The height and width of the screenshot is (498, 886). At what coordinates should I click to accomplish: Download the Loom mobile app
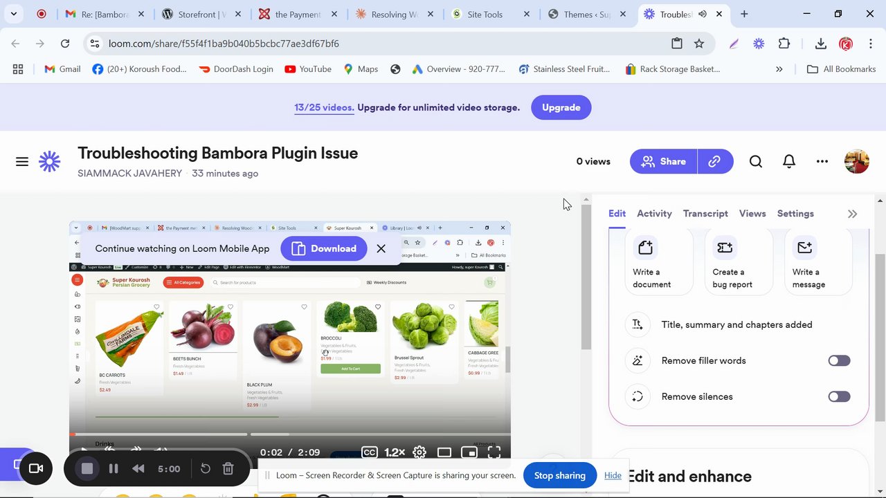(324, 248)
